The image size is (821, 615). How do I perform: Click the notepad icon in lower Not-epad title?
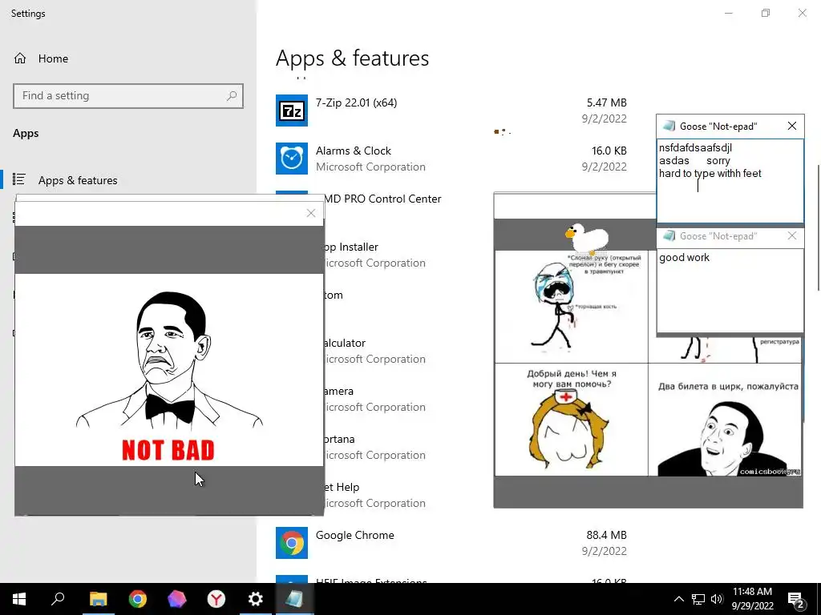(x=669, y=236)
